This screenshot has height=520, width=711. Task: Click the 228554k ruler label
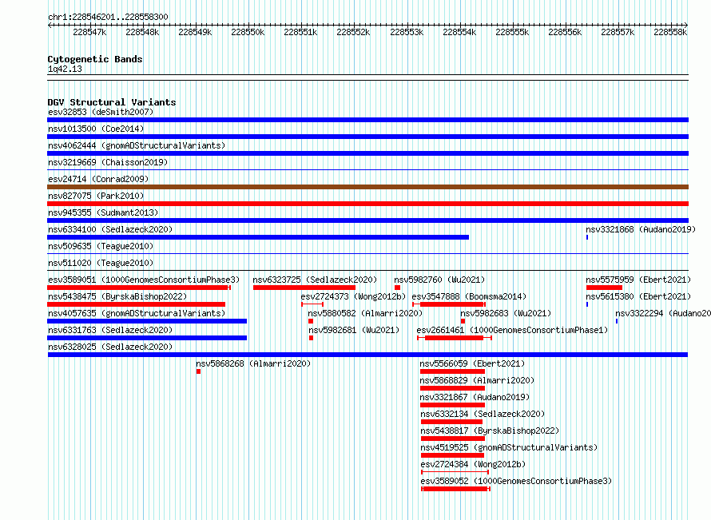tap(459, 32)
